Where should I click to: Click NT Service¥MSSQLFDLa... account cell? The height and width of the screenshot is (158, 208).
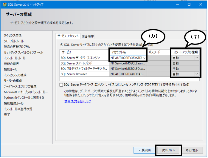128,69
